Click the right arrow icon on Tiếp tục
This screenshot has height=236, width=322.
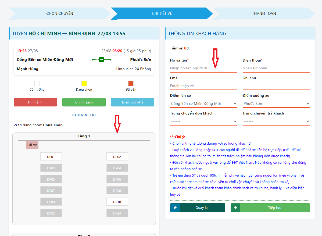coord(235,208)
